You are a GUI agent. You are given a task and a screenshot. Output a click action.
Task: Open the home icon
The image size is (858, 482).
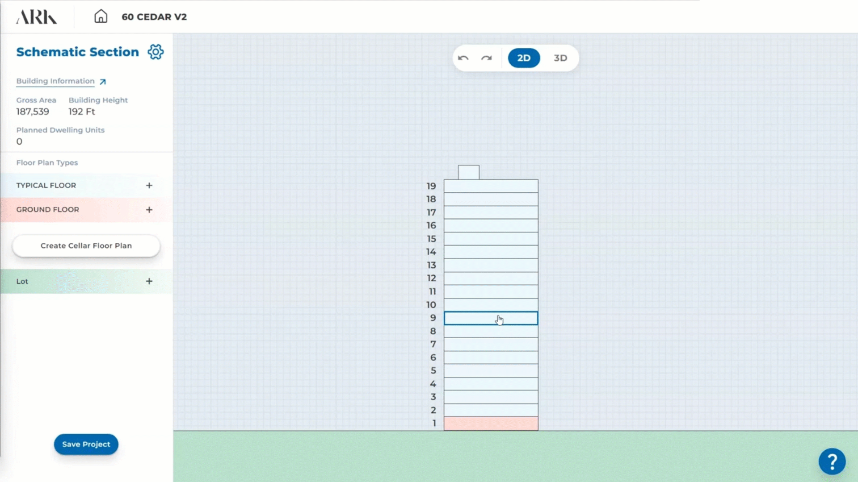pyautogui.click(x=101, y=17)
